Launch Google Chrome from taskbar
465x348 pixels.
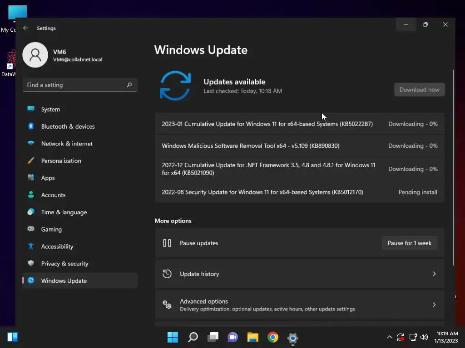coord(273,337)
